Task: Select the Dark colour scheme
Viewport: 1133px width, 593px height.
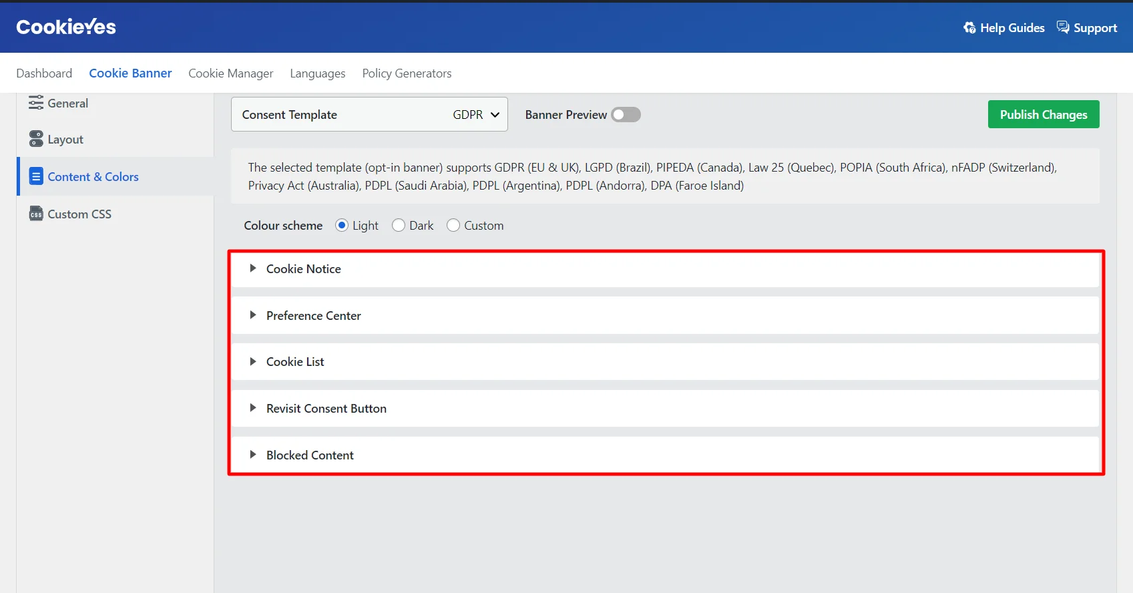Action: tap(399, 226)
